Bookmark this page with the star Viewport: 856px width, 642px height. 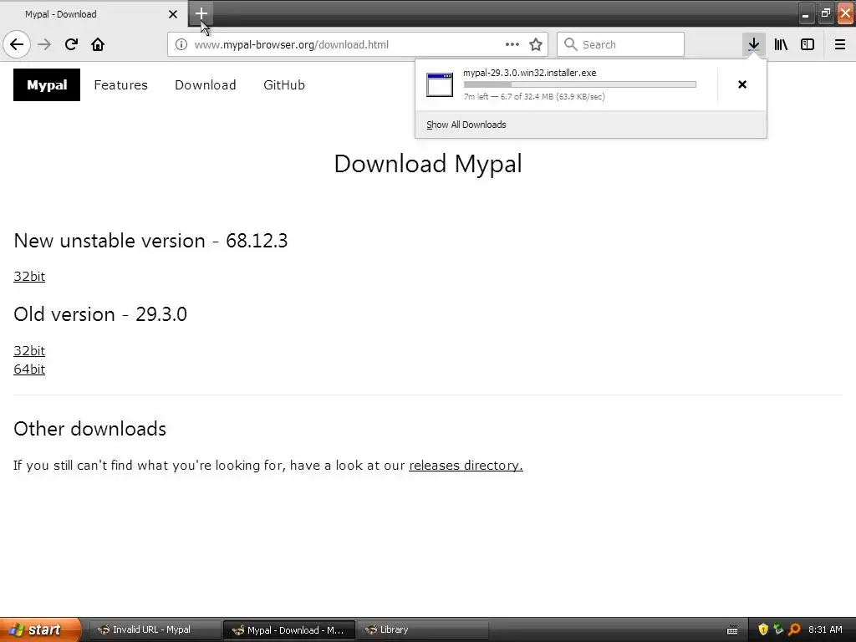click(536, 44)
